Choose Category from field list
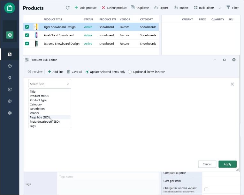Image resolution: width=244 pixels, height=195 pixels. coord(50,105)
